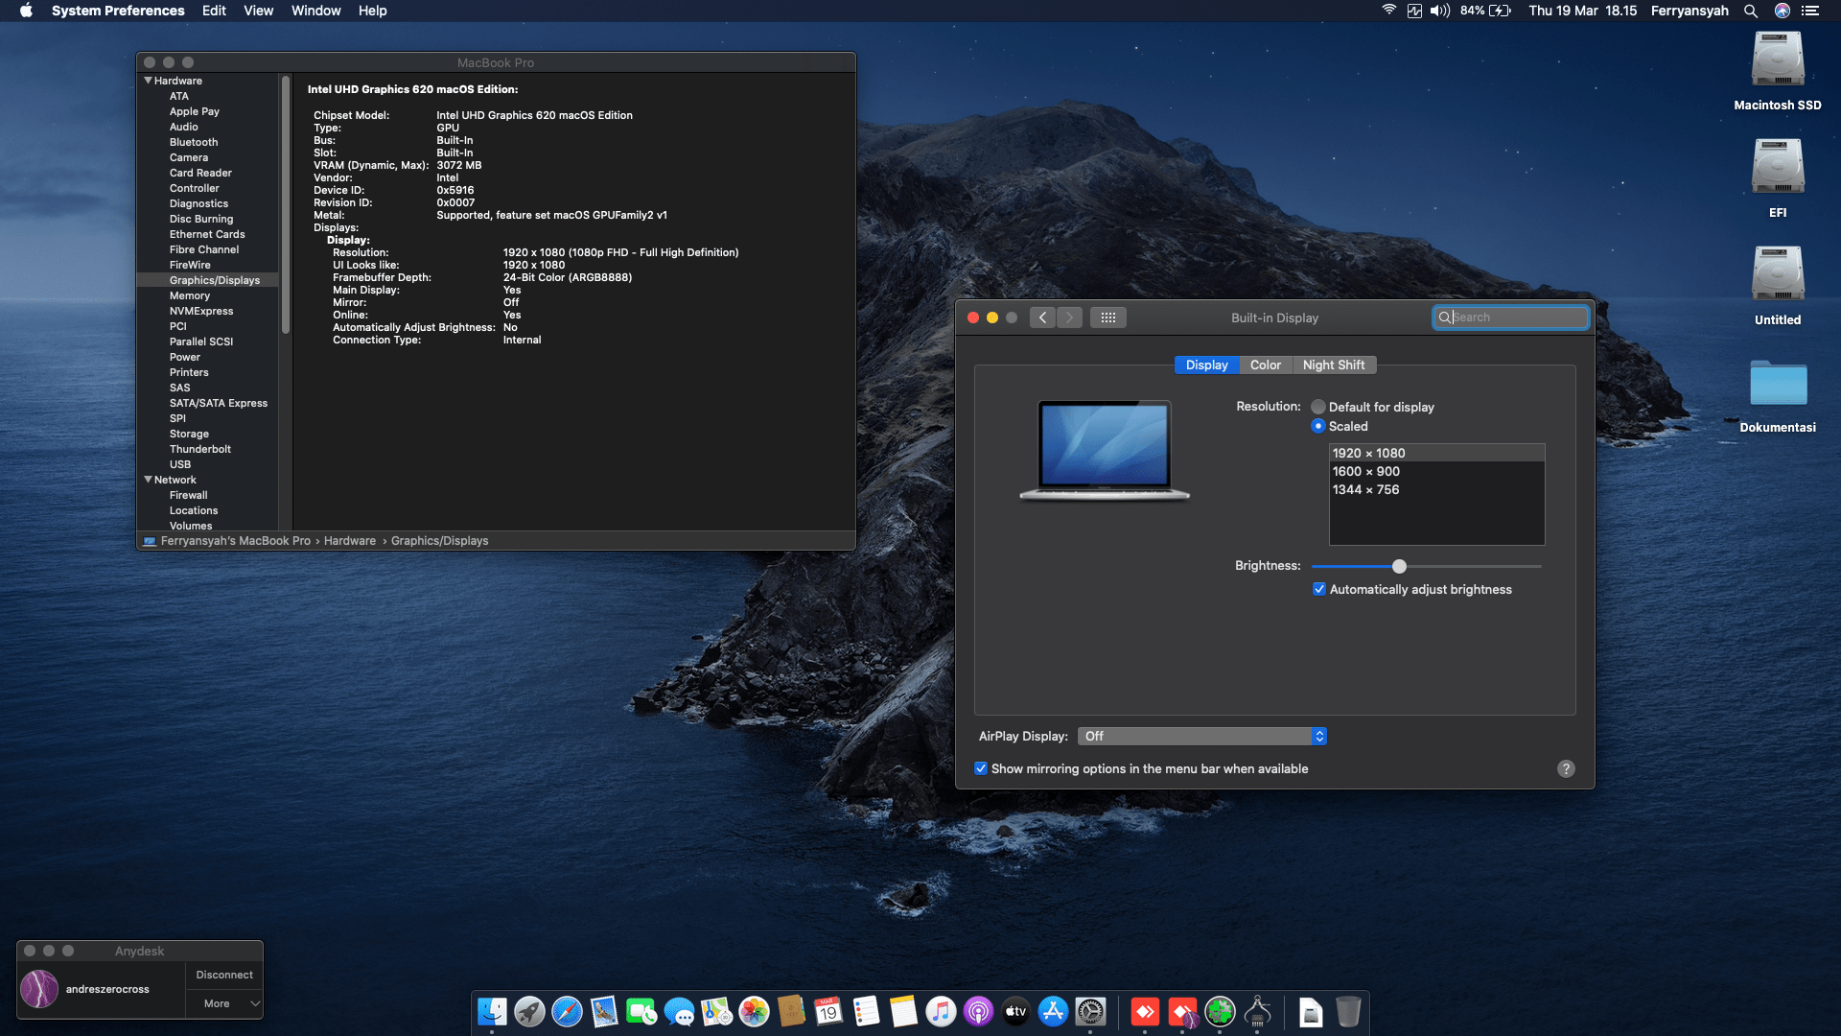
Task: Launch Launchpad from the Dock
Action: point(529,1011)
